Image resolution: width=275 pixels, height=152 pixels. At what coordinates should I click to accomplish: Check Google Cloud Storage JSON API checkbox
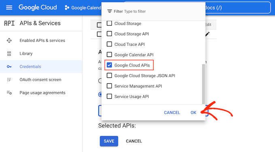tap(109, 75)
